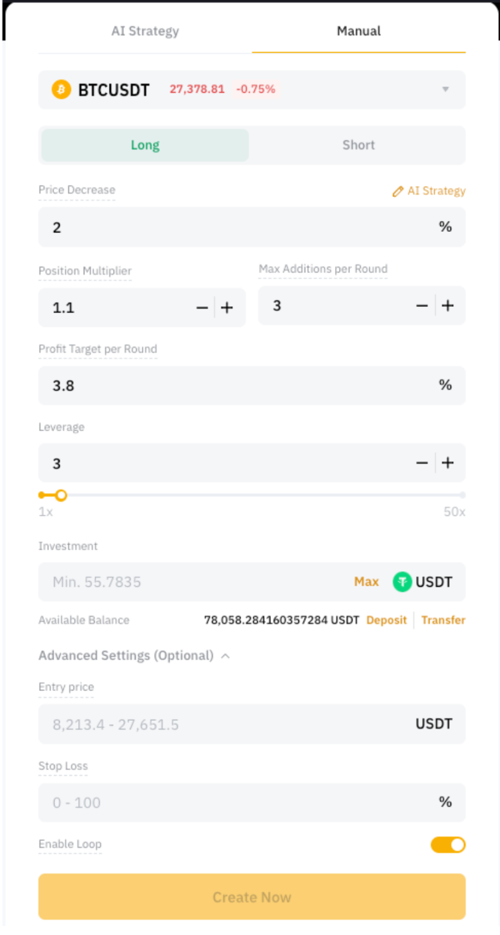Click the Leverage slider handle
The image size is (500, 935).
61,495
